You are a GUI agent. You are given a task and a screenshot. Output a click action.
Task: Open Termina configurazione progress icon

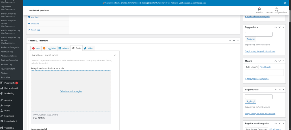pyautogui.click(x=276, y=9)
